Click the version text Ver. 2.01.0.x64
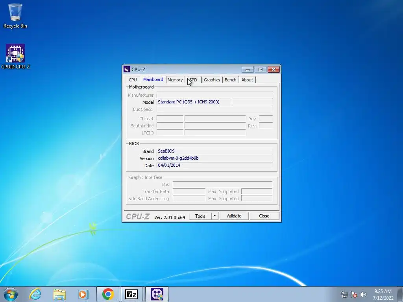 (170, 217)
